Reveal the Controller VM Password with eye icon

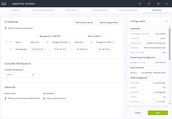33,75
